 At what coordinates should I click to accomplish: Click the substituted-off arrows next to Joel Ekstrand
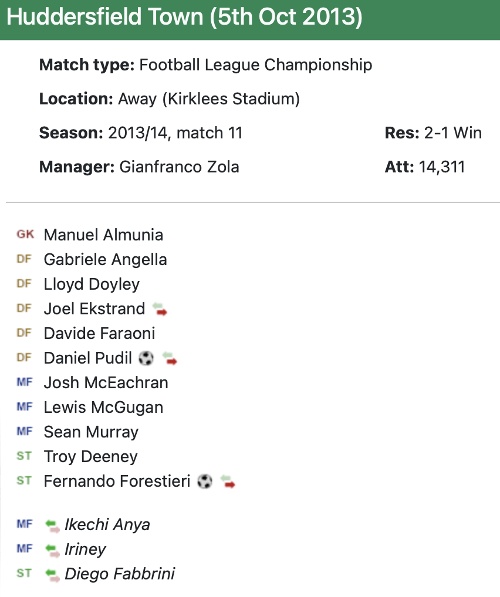coord(160,309)
